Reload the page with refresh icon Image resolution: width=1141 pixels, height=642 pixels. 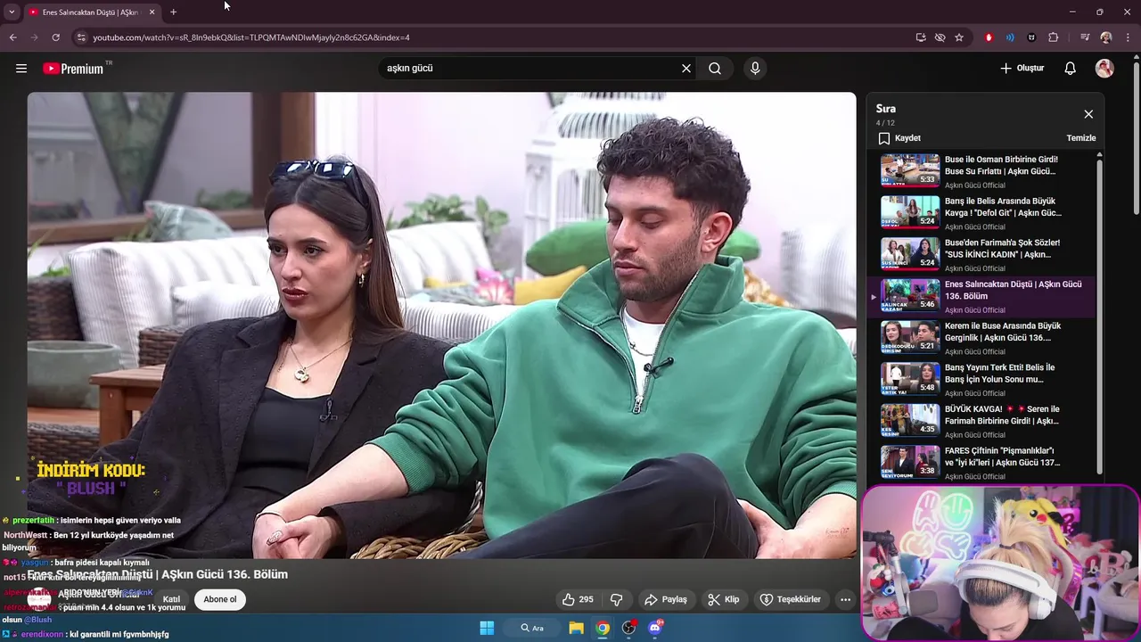55,37
